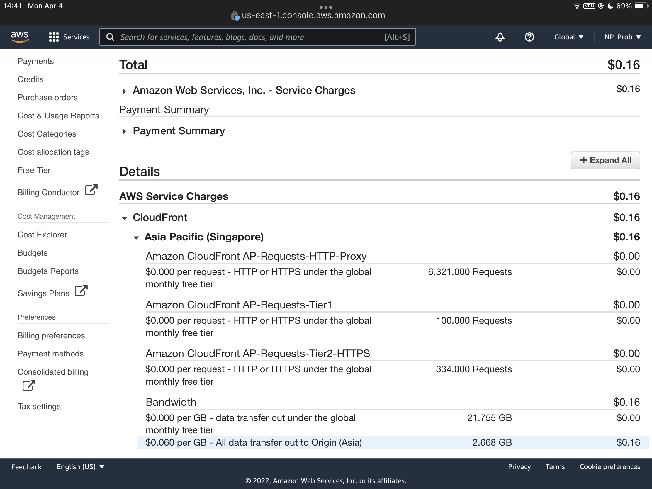Viewport: 652px width, 489px height.
Task: Expand the Payment Summary row
Action: point(124,131)
